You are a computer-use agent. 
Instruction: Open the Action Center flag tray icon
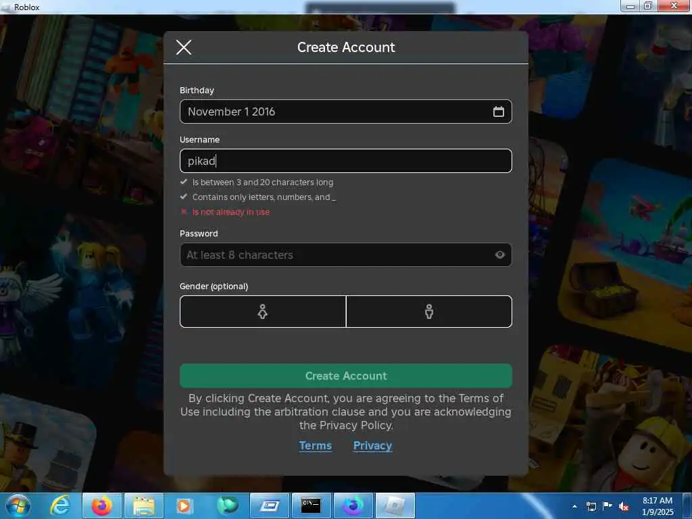(608, 506)
